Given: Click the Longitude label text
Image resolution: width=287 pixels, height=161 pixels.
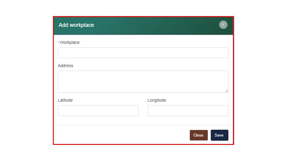Looking at the screenshot, I should pyautogui.click(x=157, y=100).
